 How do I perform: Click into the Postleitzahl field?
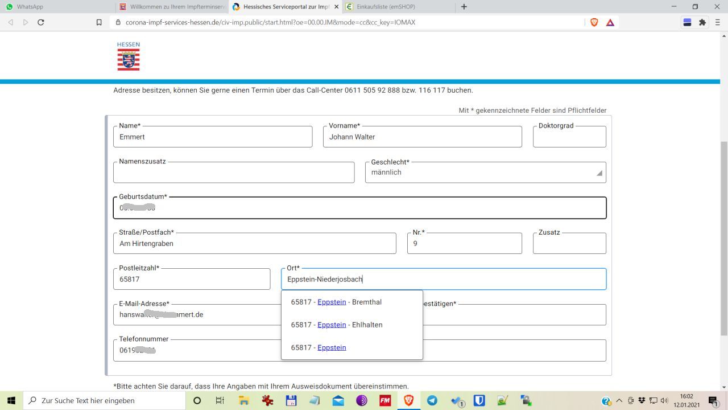pyautogui.click(x=192, y=280)
